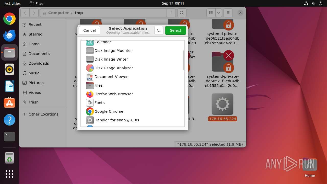Open the clock showing Sep 17 08:11
This screenshot has width=327, height=184.
click(x=173, y=3)
